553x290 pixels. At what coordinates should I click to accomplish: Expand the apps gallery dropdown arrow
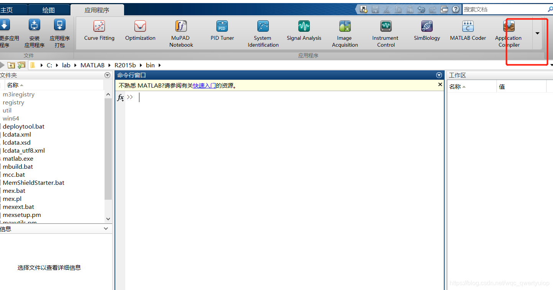[x=537, y=33]
